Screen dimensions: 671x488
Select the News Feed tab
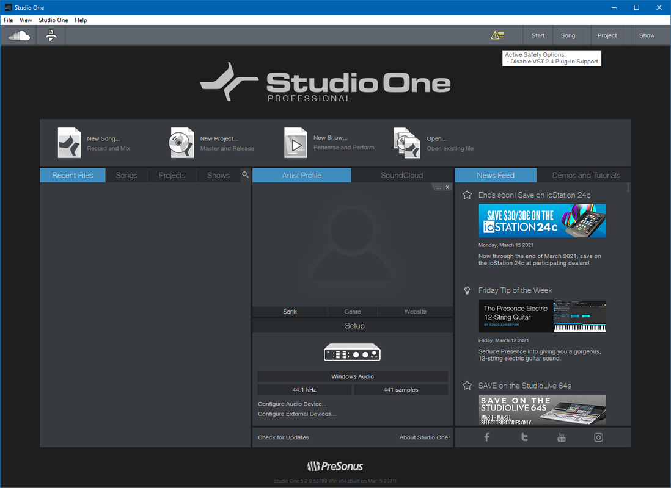tap(496, 175)
